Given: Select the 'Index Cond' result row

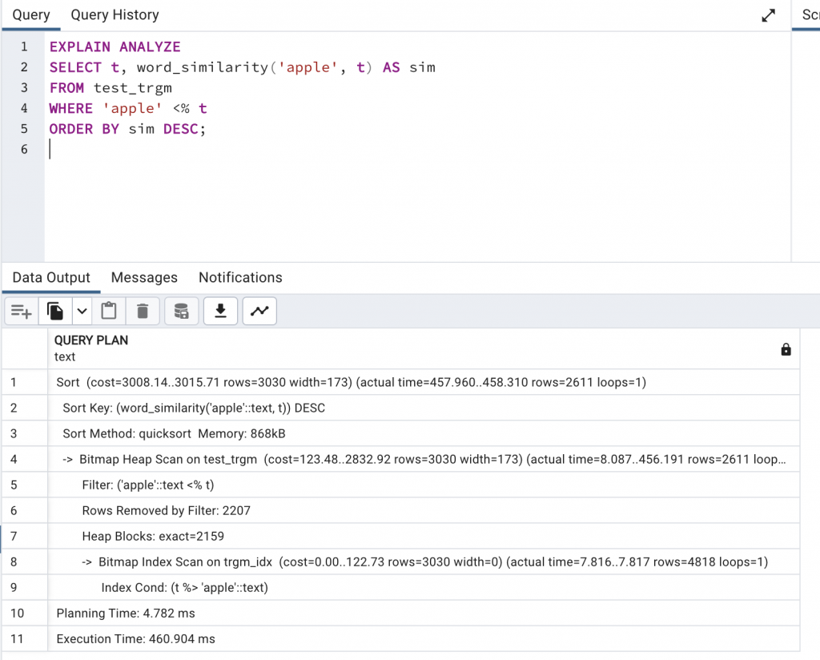Looking at the screenshot, I should pyautogui.click(x=424, y=587).
